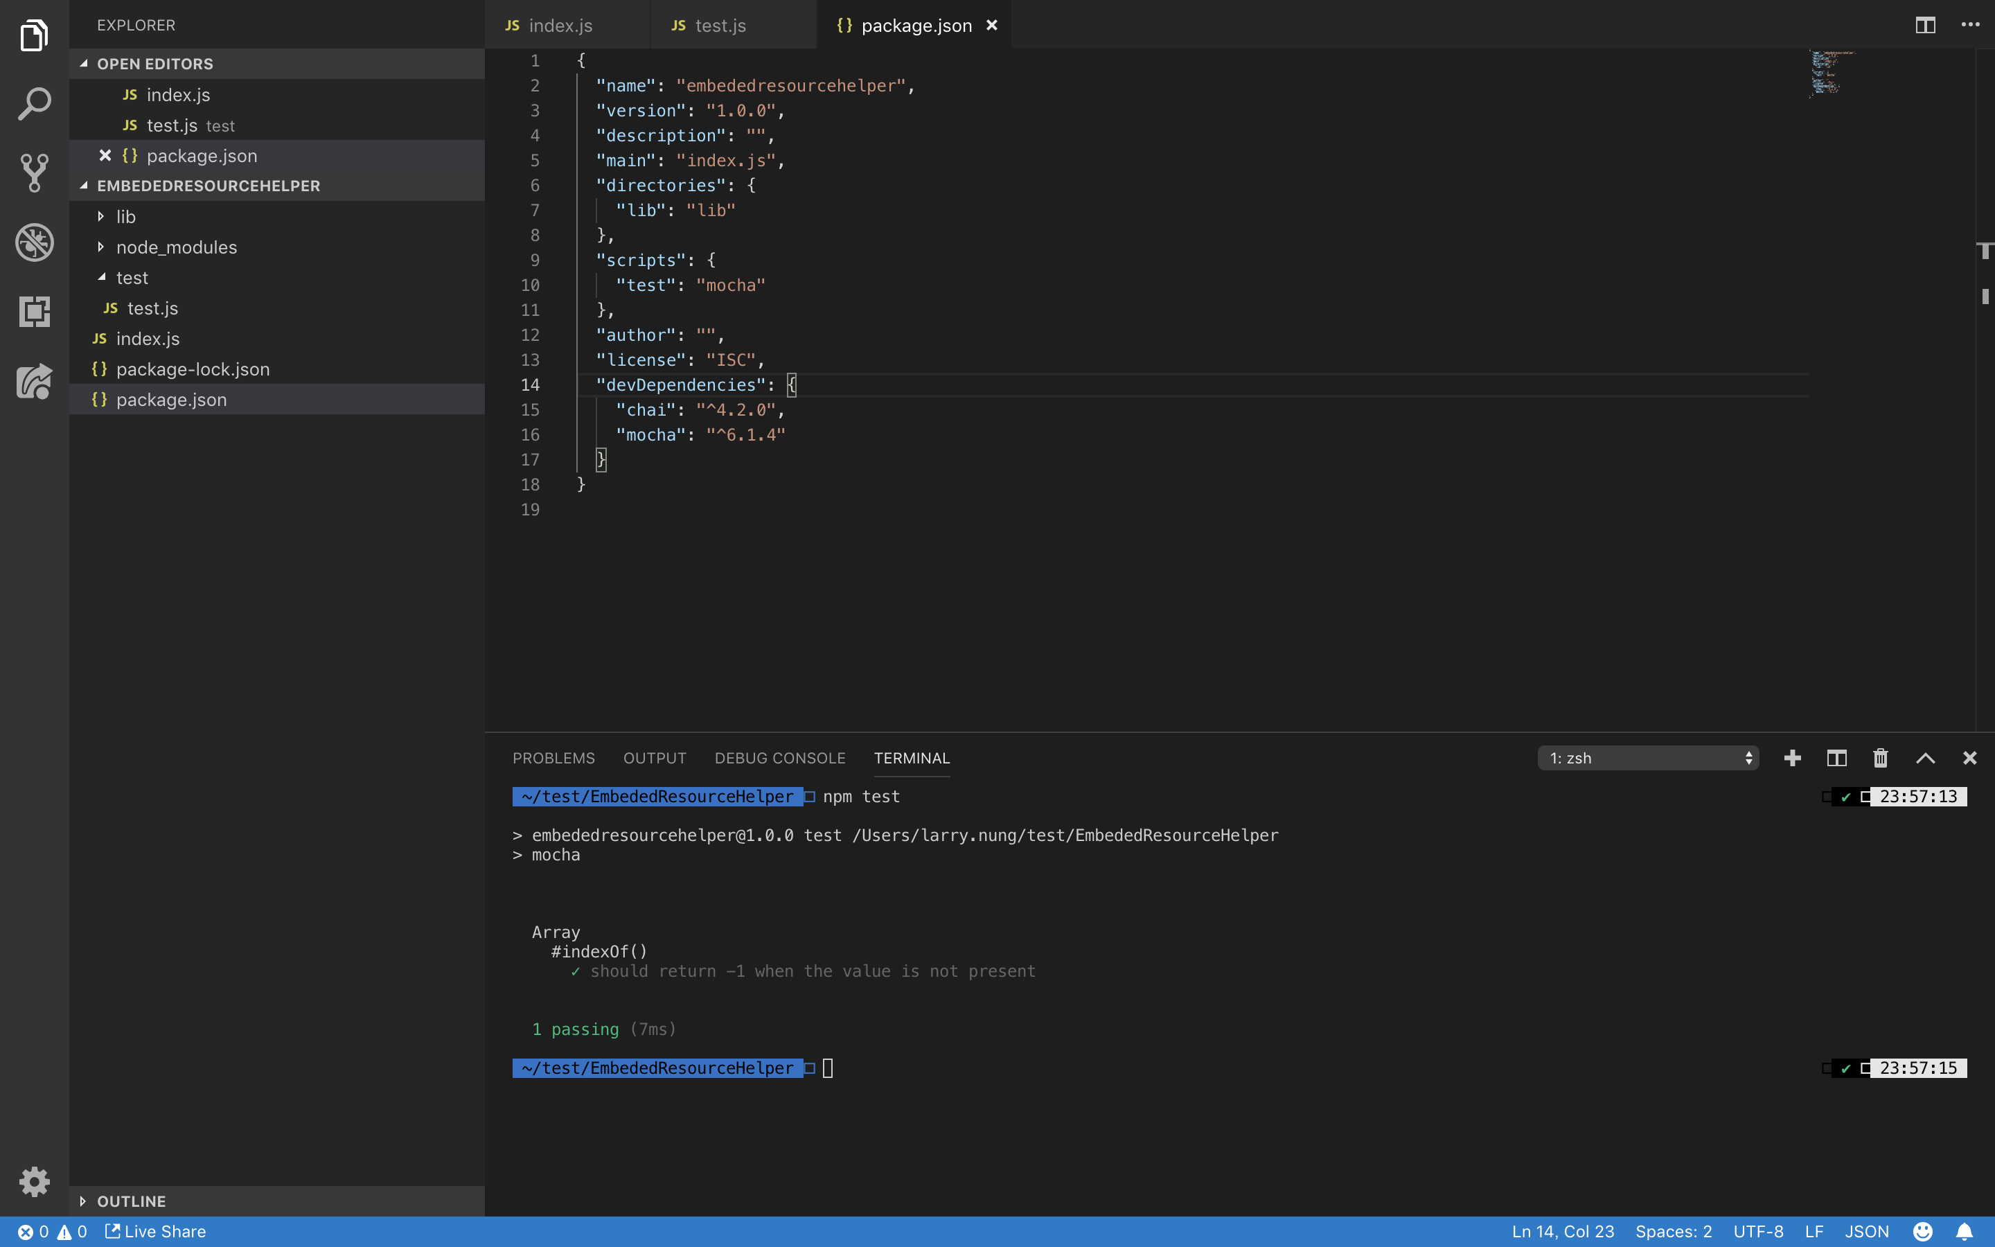
Task: Open warnings count in status bar
Action: click(x=72, y=1231)
